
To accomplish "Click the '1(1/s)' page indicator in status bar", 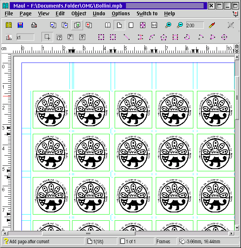I will click(102, 241).
